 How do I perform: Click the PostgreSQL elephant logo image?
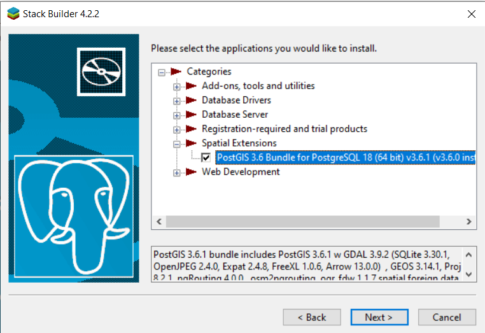pyautogui.click(x=74, y=216)
